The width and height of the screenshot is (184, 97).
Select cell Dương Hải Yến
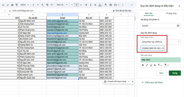[x=33, y=72]
